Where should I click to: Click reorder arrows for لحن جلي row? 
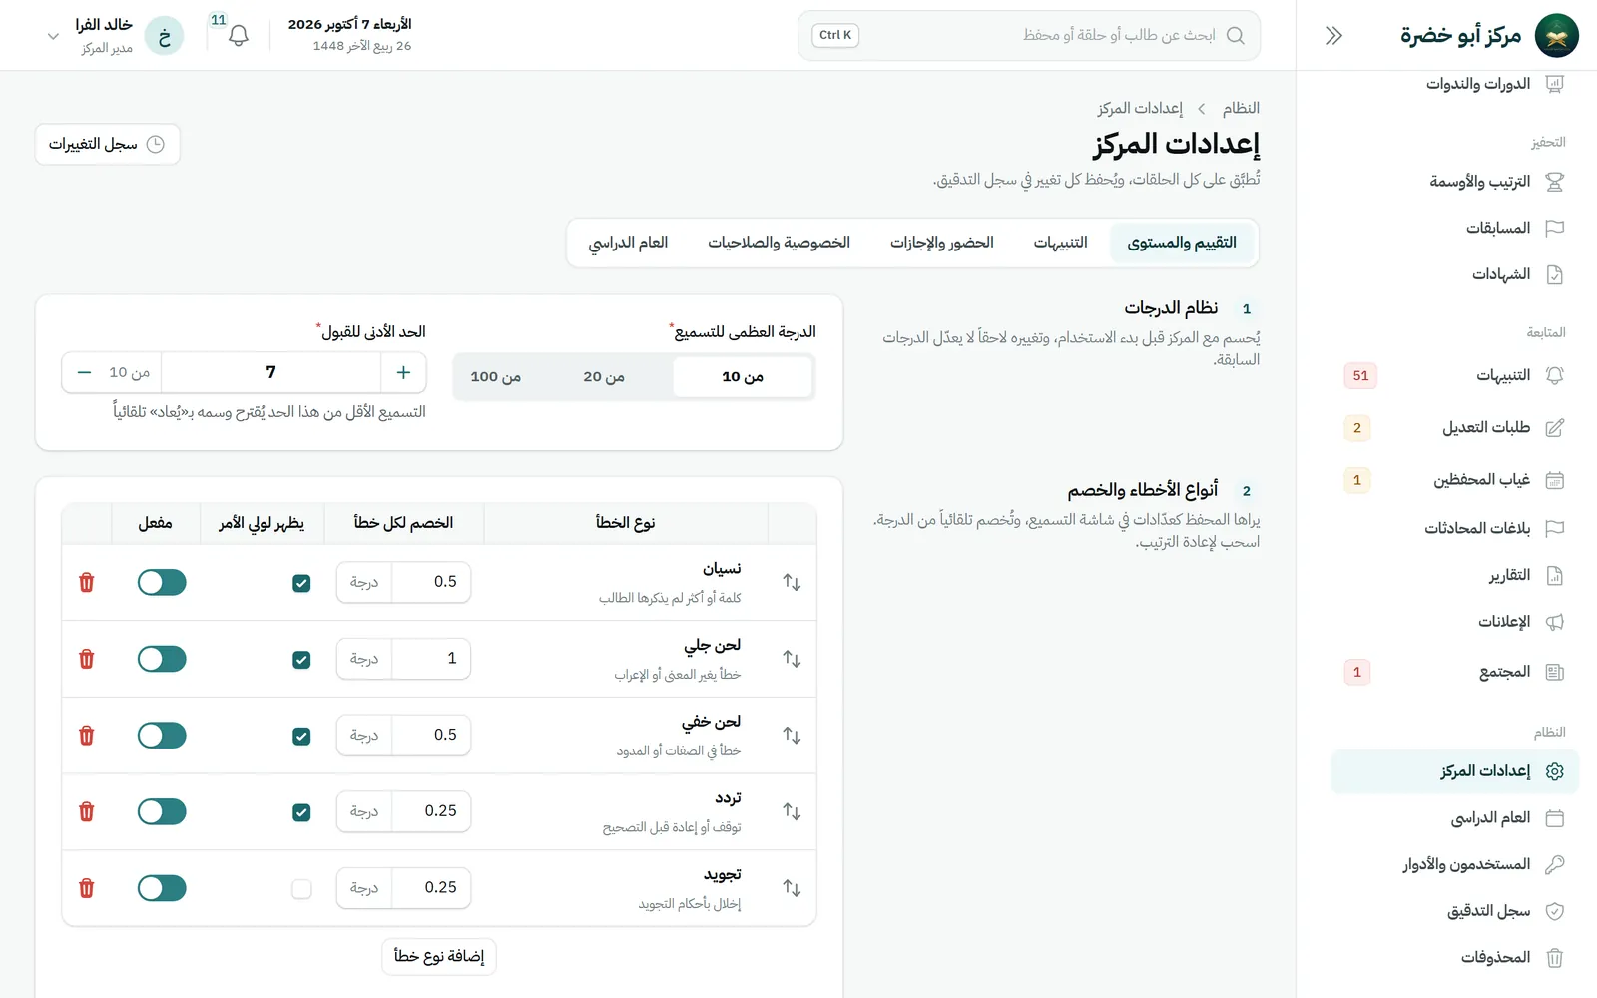[x=792, y=659]
